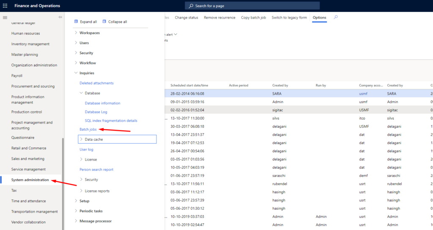Select Project management and accounting module
This screenshot has height=230, width=433.
32,125
